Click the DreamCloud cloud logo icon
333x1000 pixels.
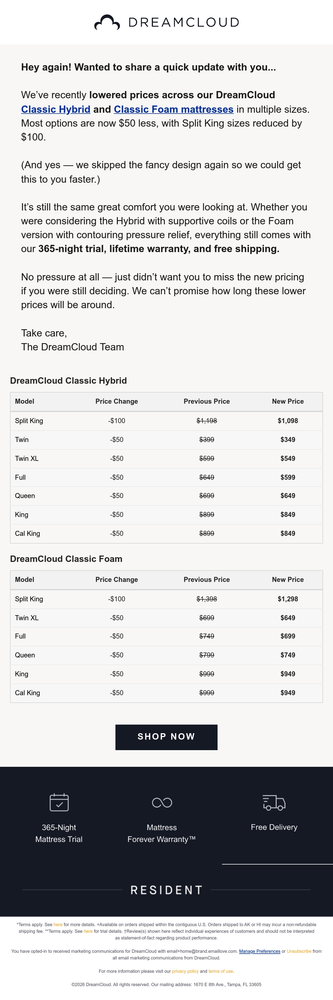[x=107, y=22]
